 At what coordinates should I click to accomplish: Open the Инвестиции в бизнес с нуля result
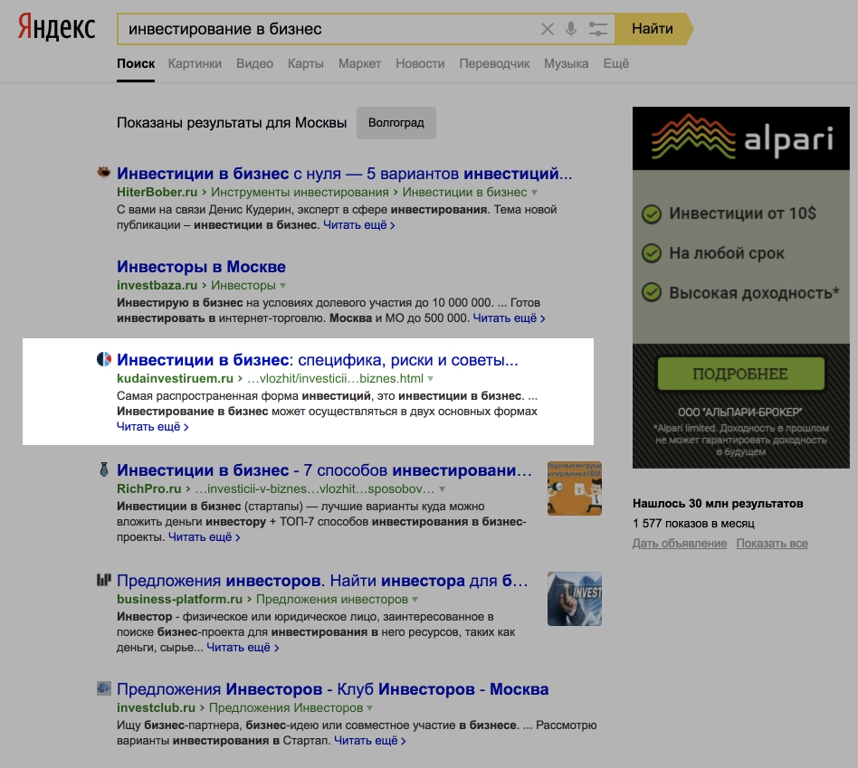click(344, 174)
